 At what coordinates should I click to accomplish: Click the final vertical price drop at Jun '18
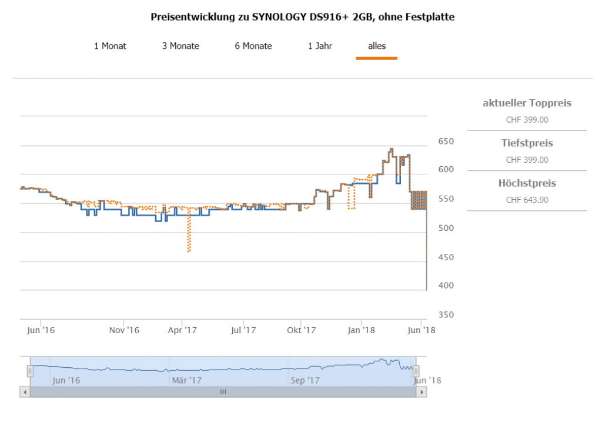coord(426,259)
